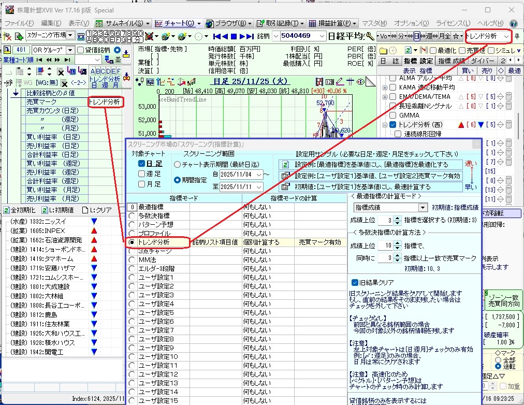Open the トレンド分析 dropdown at top right
The image size is (524, 405).
click(x=506, y=36)
